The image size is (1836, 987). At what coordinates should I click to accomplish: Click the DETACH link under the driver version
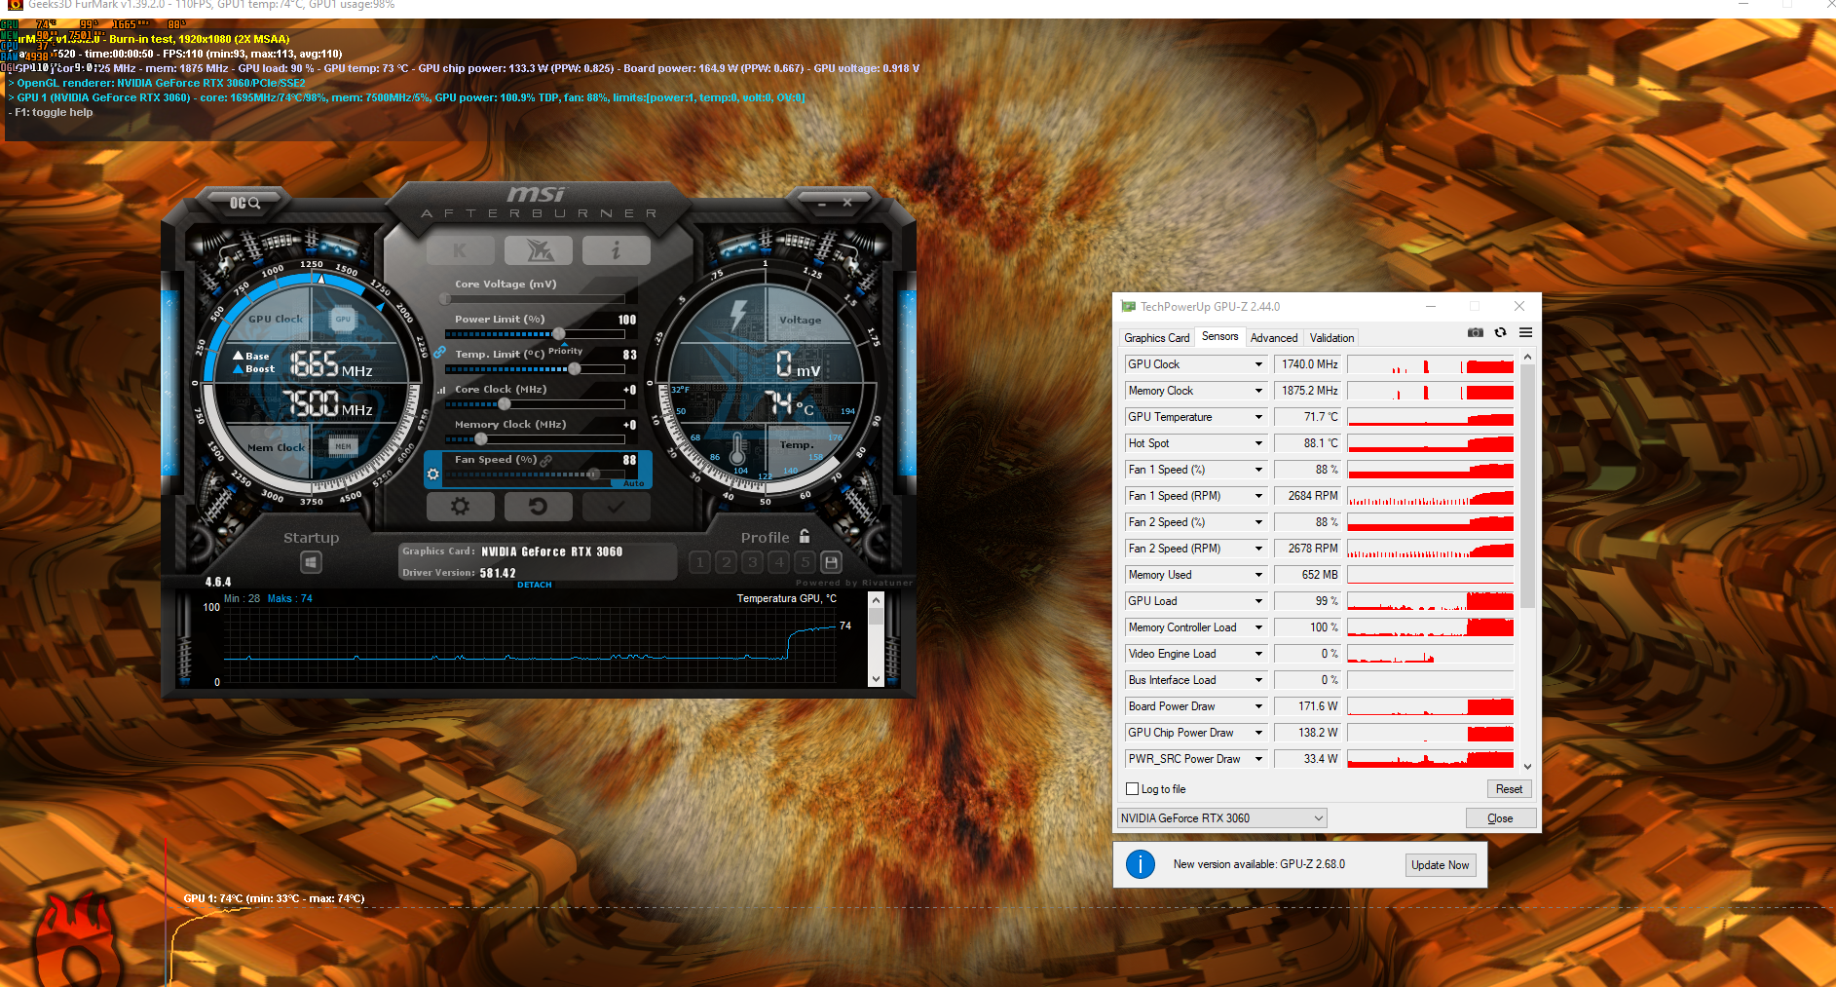(x=535, y=585)
